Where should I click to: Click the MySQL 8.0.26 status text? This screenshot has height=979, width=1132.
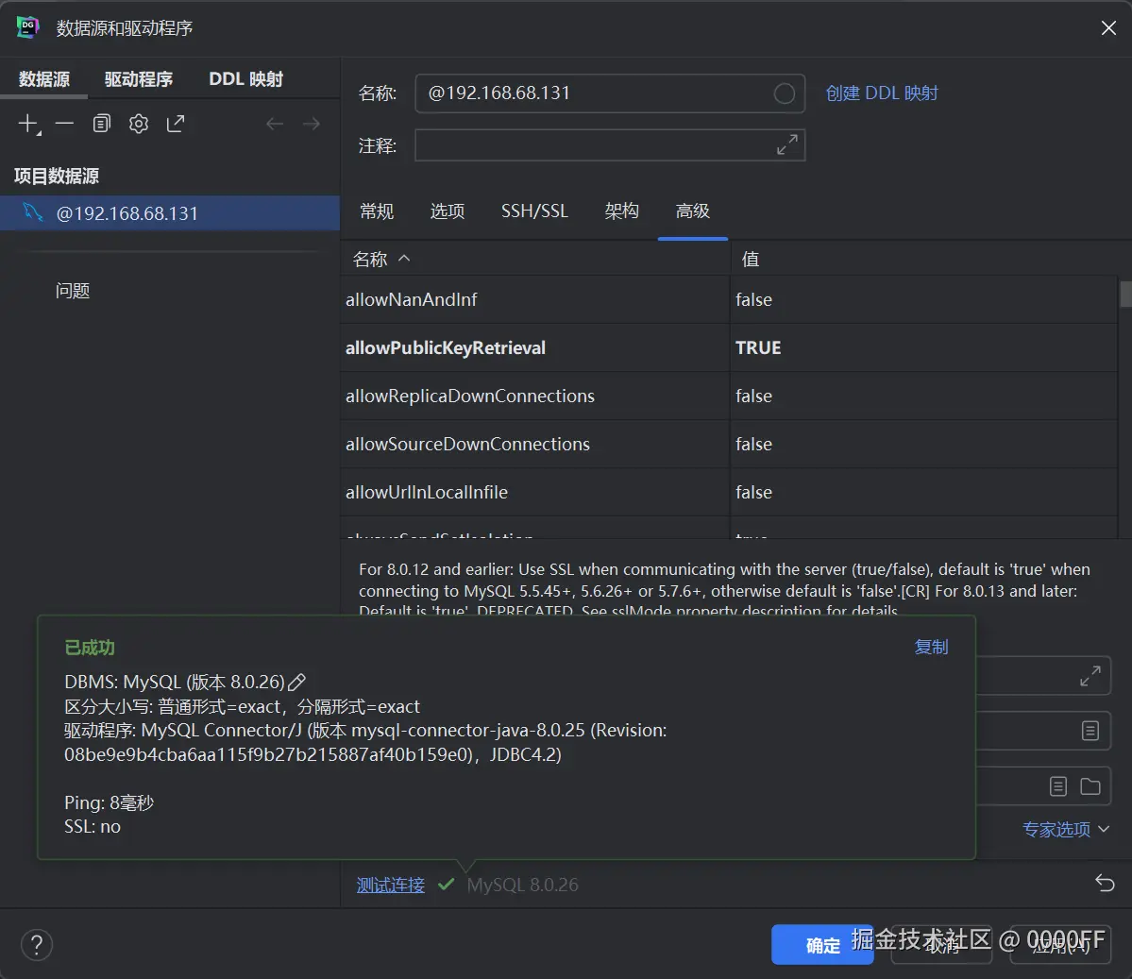click(x=523, y=885)
